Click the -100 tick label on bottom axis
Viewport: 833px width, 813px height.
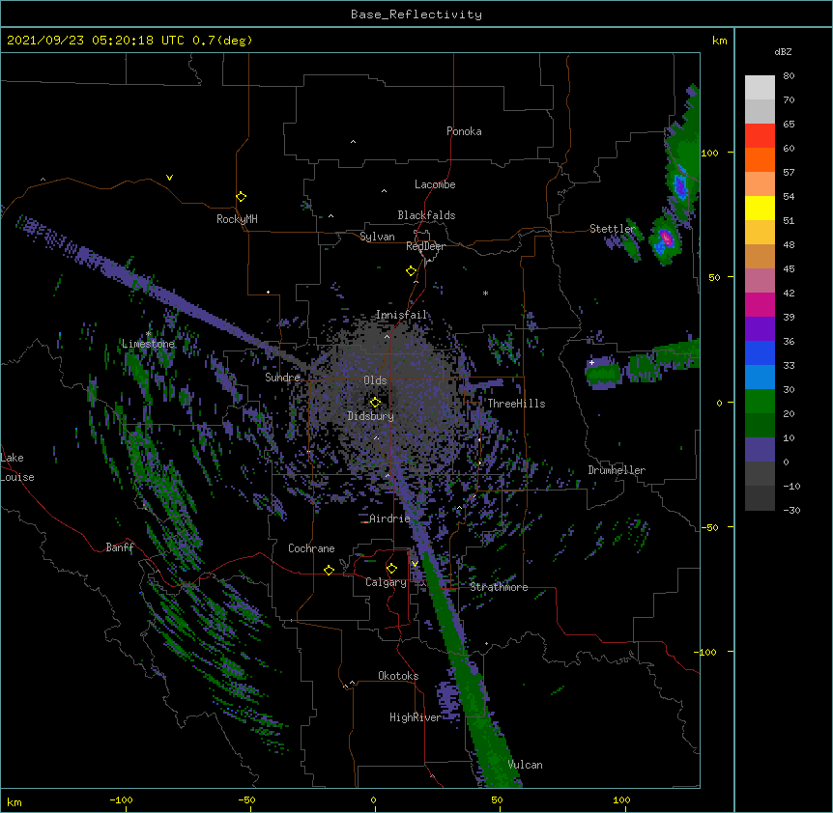tap(122, 799)
